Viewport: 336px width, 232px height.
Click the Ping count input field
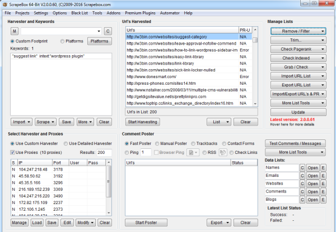click(x=146, y=152)
